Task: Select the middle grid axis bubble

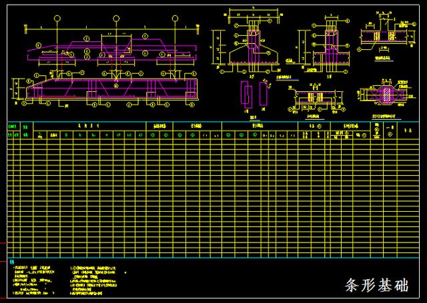Action: (116, 19)
